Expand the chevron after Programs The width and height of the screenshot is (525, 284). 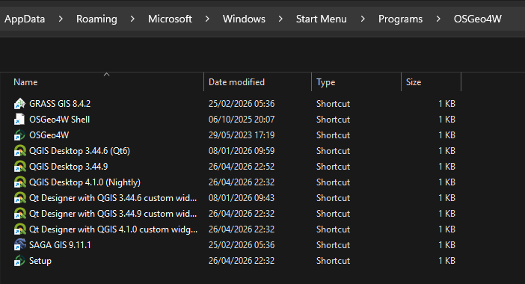coord(438,19)
